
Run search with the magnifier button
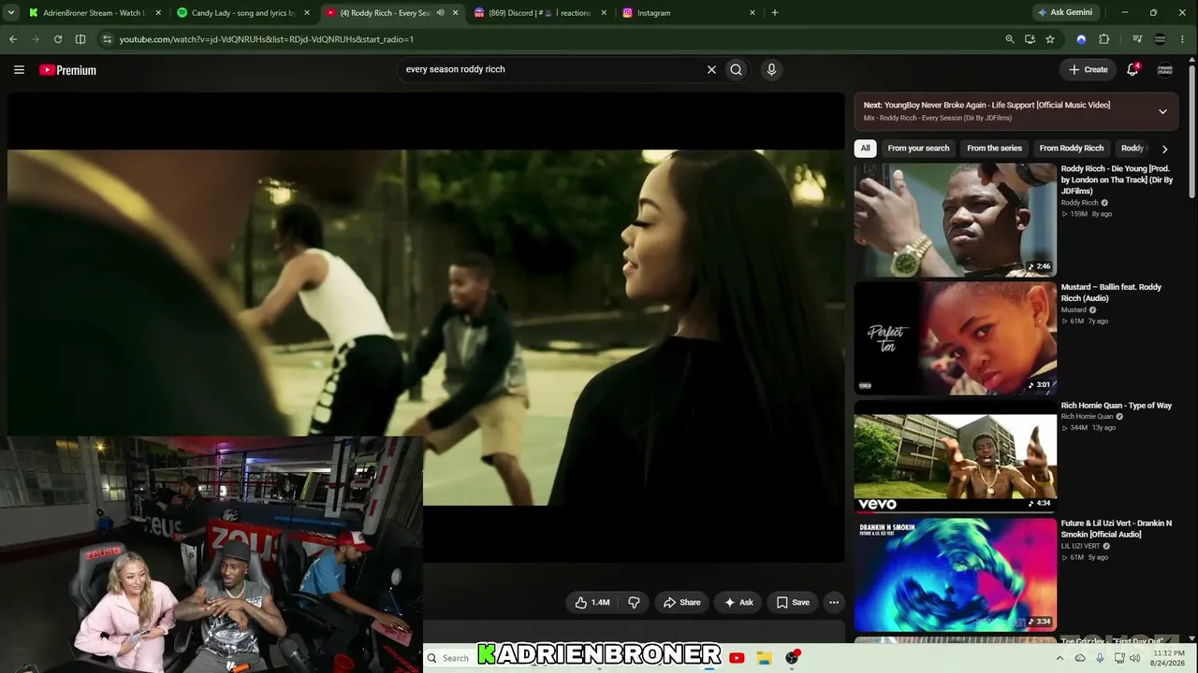tap(737, 69)
